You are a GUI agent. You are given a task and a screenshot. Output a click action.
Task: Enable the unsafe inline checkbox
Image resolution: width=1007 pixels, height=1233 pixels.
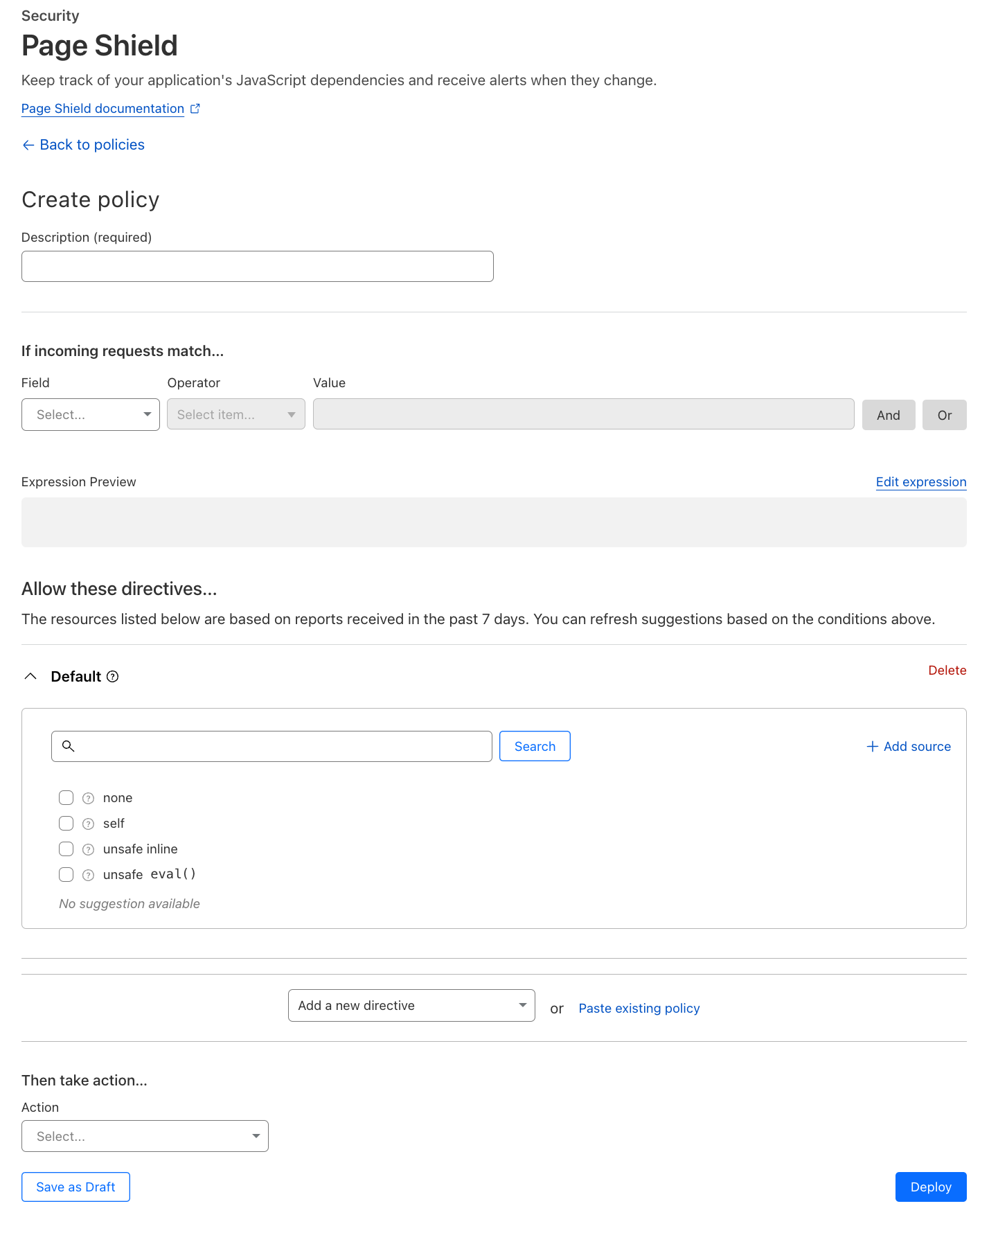(x=66, y=849)
